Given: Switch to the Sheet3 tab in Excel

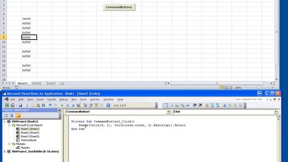Looking at the screenshot, I should pyautogui.click(x=51, y=83).
